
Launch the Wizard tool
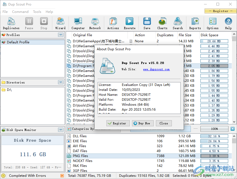click(x=60, y=23)
